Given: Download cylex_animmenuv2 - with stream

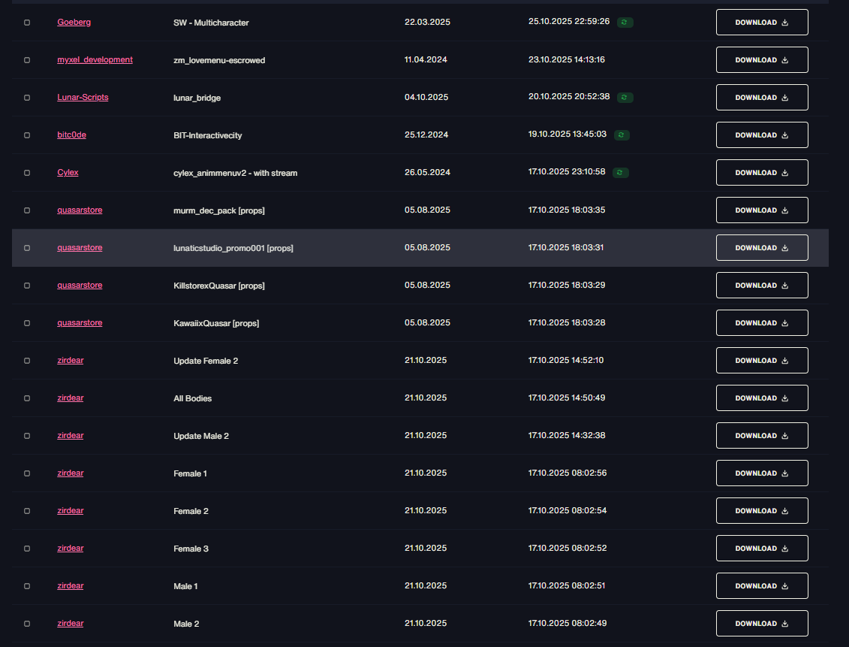Looking at the screenshot, I should pos(762,172).
